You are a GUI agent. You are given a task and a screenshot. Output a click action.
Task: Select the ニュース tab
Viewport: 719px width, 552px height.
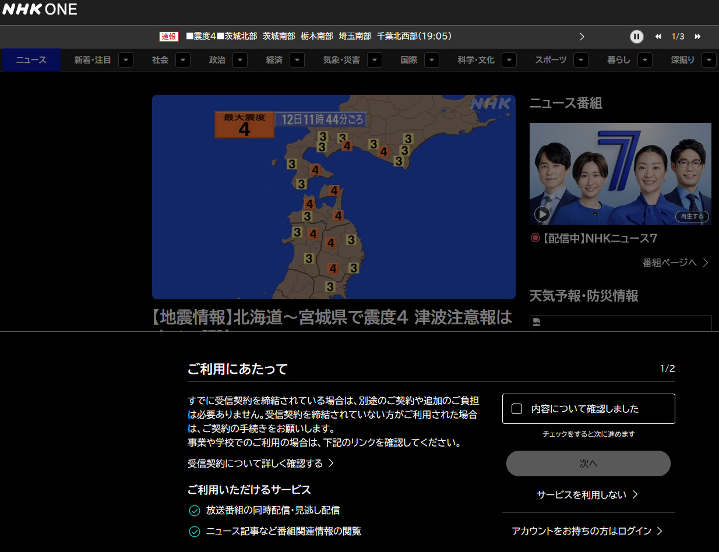(x=31, y=60)
